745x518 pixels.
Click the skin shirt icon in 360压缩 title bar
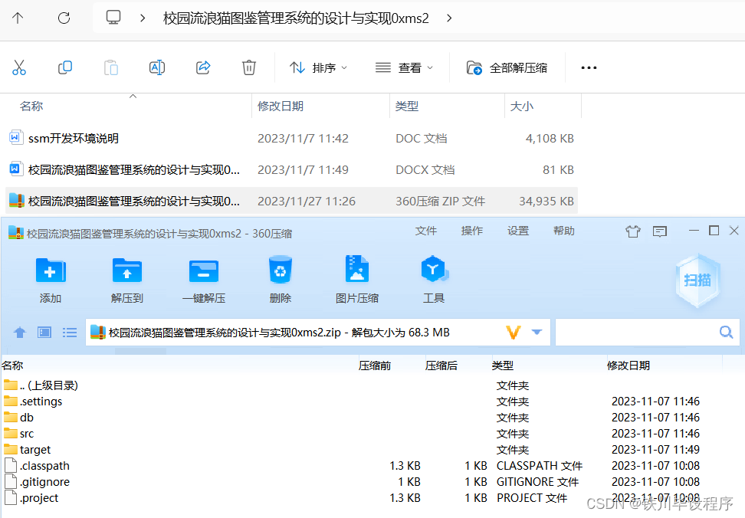[633, 231]
